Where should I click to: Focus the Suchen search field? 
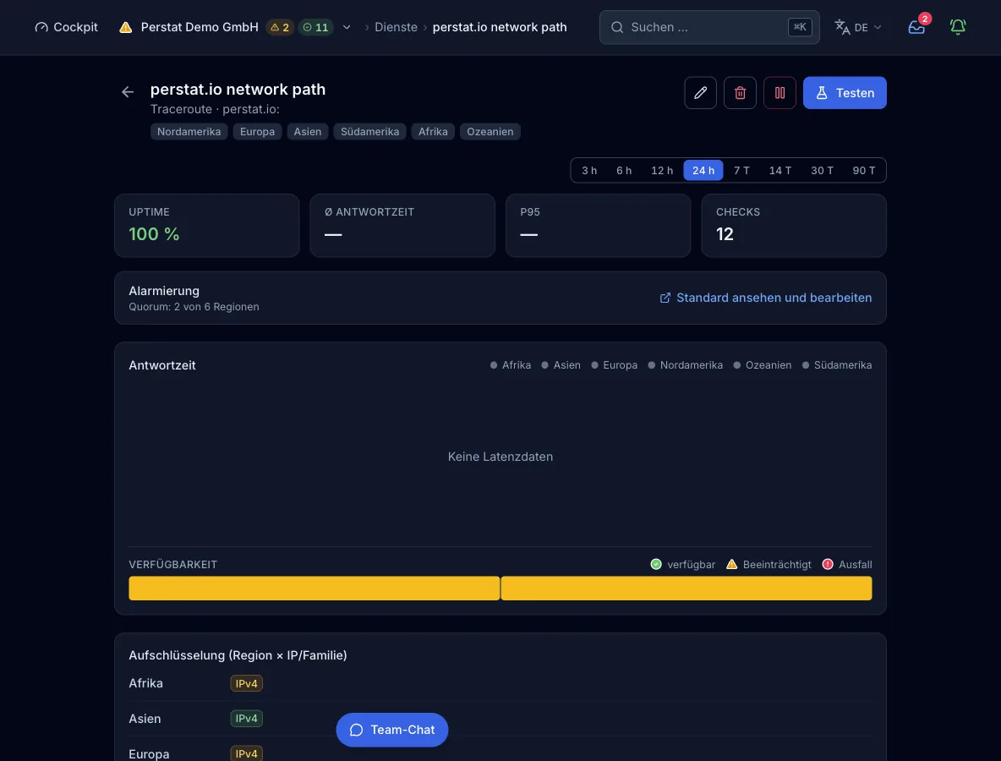point(709,27)
